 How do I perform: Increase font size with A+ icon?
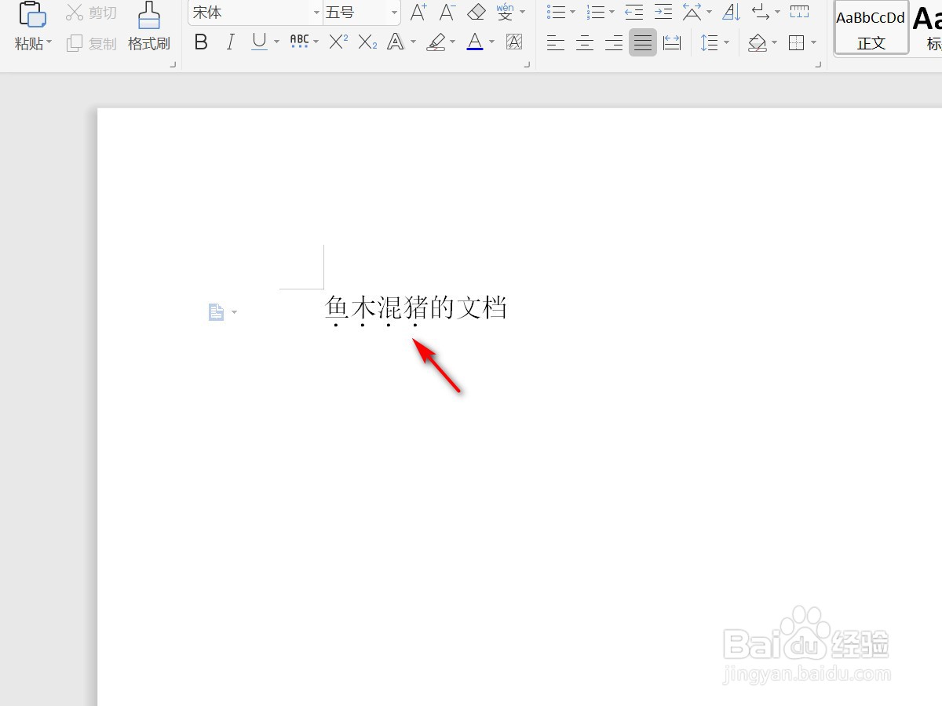click(418, 12)
